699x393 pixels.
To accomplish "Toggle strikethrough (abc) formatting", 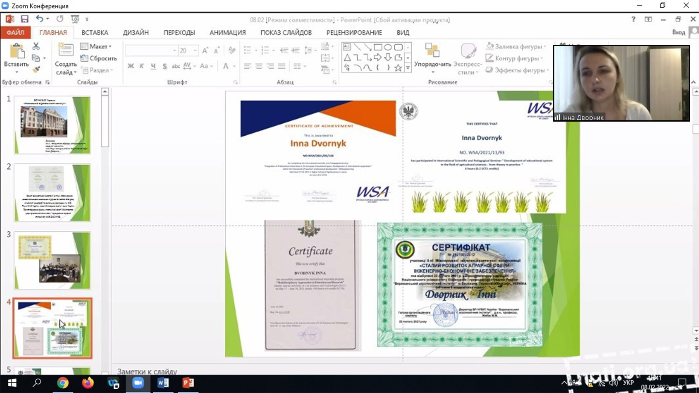I will (176, 66).
